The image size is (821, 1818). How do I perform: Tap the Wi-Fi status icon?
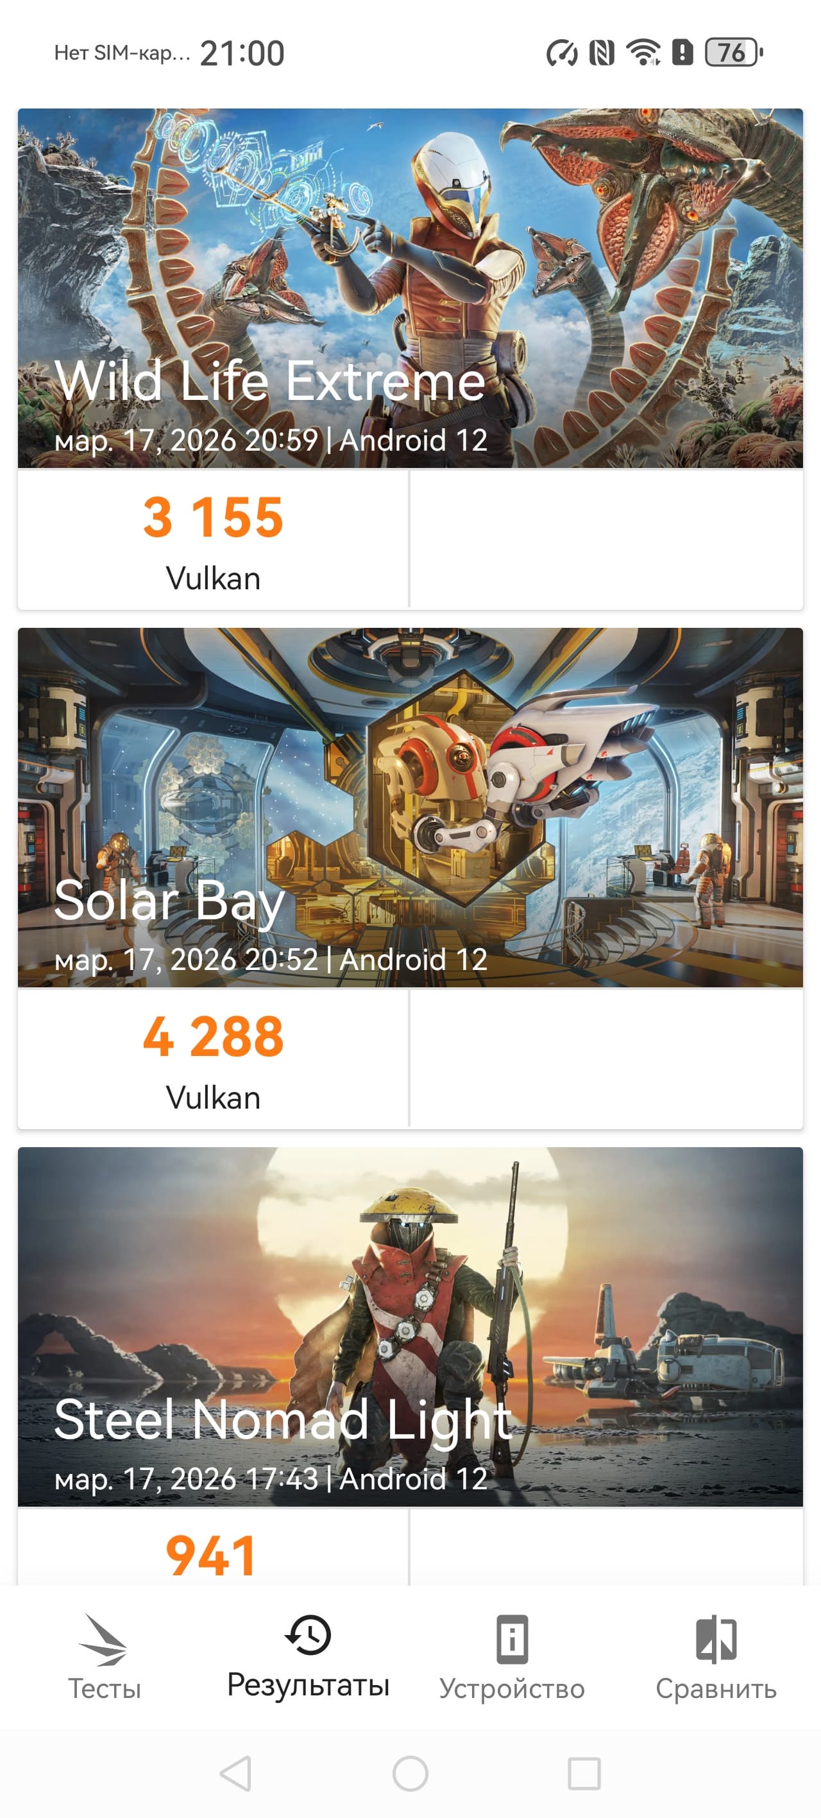tap(643, 53)
